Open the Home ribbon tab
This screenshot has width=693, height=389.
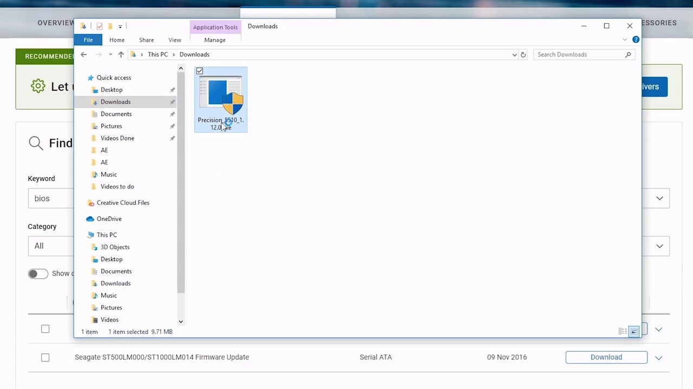tap(117, 40)
